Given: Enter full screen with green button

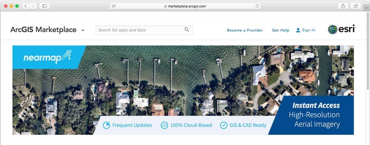Looking at the screenshot, I should (x=17, y=6).
